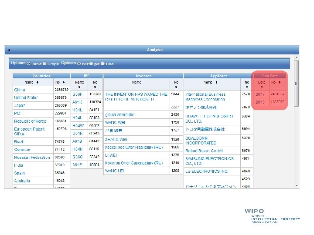Click inventor WANG WEI link

pos(115,122)
